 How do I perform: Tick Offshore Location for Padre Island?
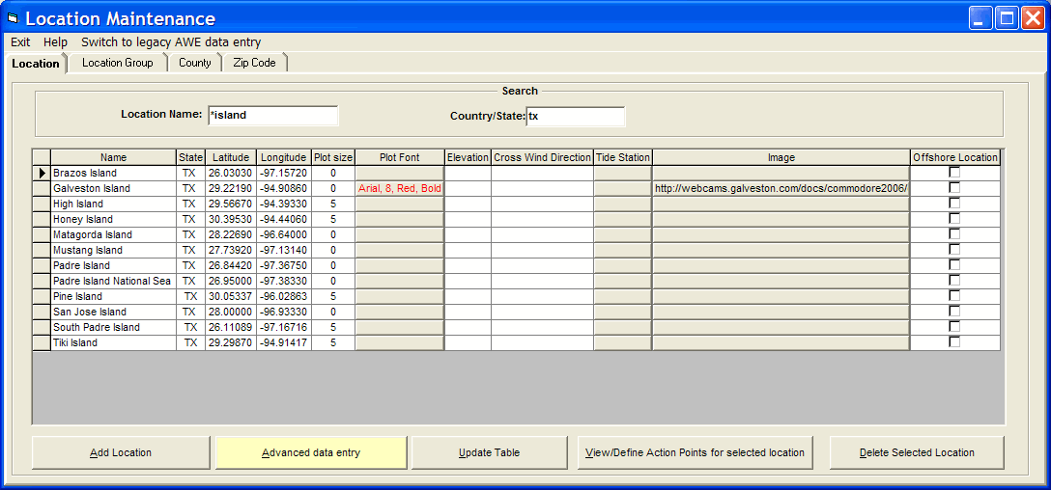coord(954,265)
